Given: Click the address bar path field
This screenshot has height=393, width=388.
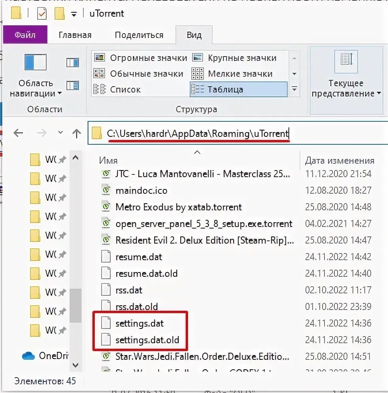Looking at the screenshot, I should 238,133.
